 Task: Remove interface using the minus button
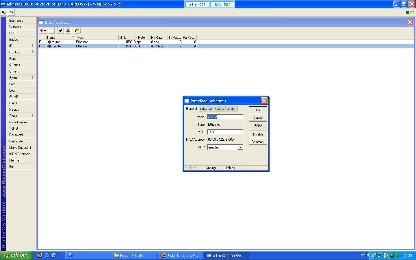[x=51, y=31]
